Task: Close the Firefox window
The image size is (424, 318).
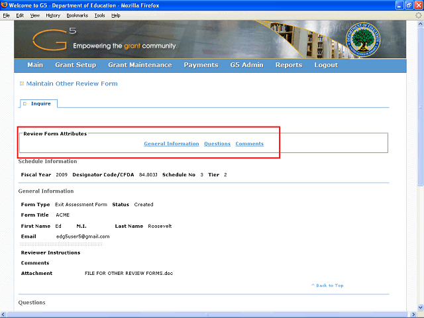Action: click(419, 5)
